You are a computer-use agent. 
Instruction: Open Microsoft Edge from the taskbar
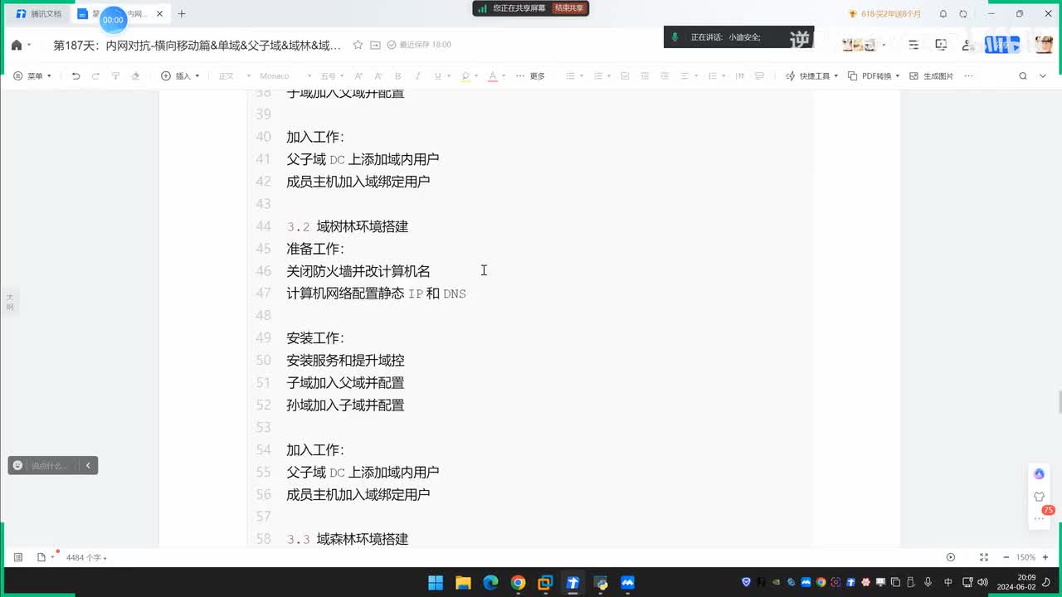click(x=490, y=583)
